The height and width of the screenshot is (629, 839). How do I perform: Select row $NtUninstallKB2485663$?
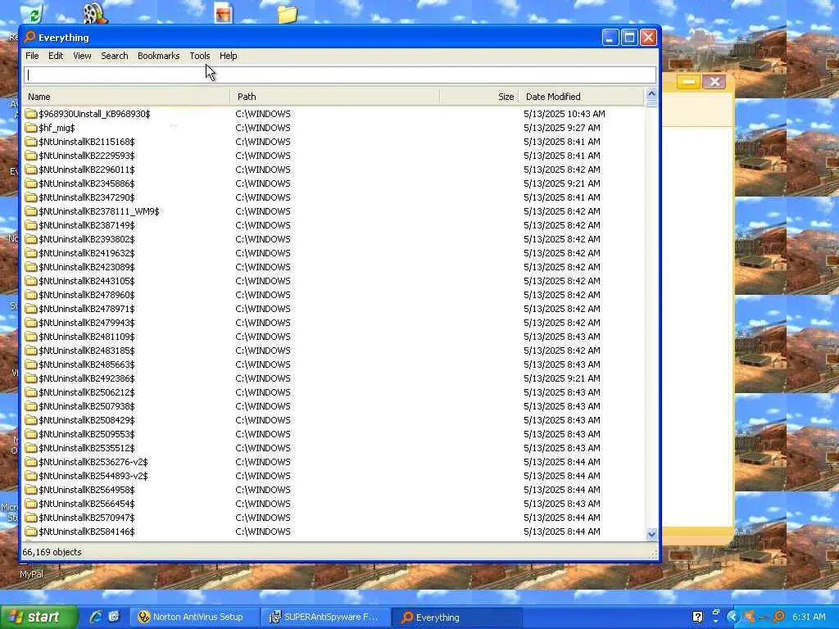click(334, 364)
